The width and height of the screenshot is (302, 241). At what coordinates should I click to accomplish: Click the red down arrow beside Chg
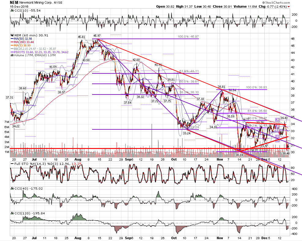289,7
